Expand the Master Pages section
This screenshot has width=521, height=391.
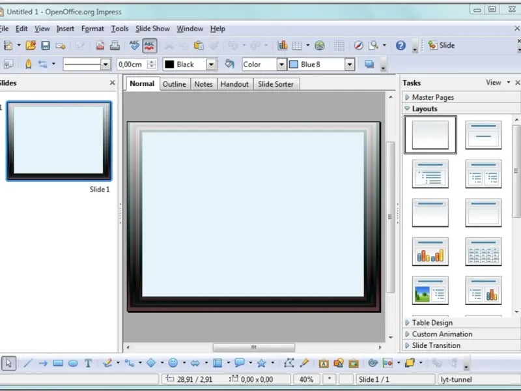(x=460, y=97)
